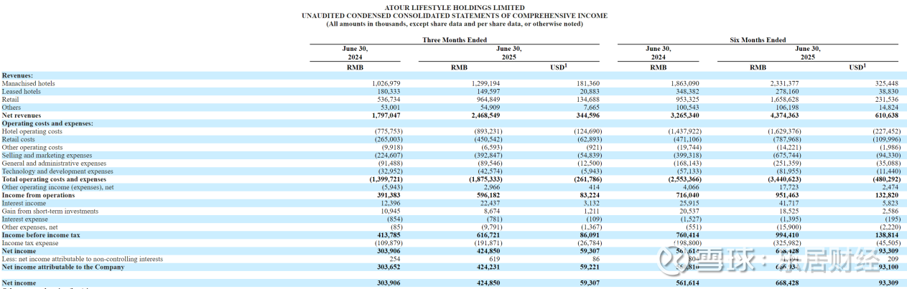Click the Income from operations value 596,182
Viewport: 907px width, 289px height.
click(488, 195)
